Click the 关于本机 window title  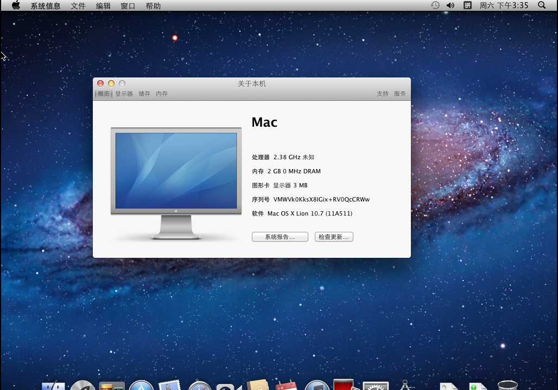[252, 84]
